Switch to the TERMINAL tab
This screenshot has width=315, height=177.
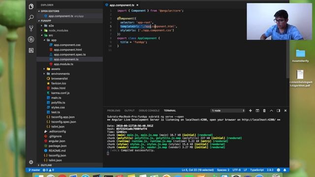[x=170, y=111]
